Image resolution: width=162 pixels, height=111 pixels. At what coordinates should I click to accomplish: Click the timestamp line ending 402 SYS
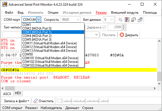[x=28, y=74]
